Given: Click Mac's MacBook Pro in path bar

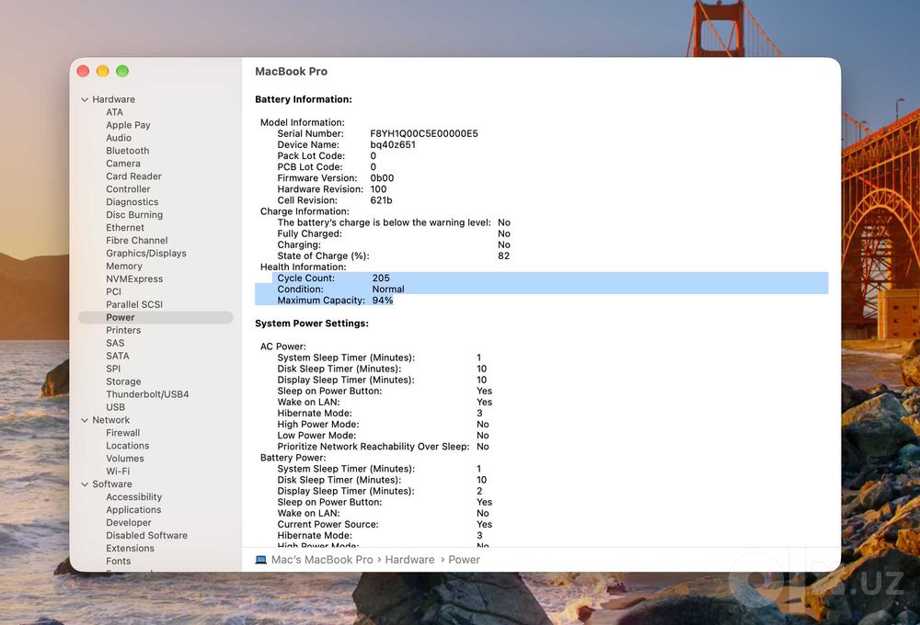Looking at the screenshot, I should coord(322,560).
